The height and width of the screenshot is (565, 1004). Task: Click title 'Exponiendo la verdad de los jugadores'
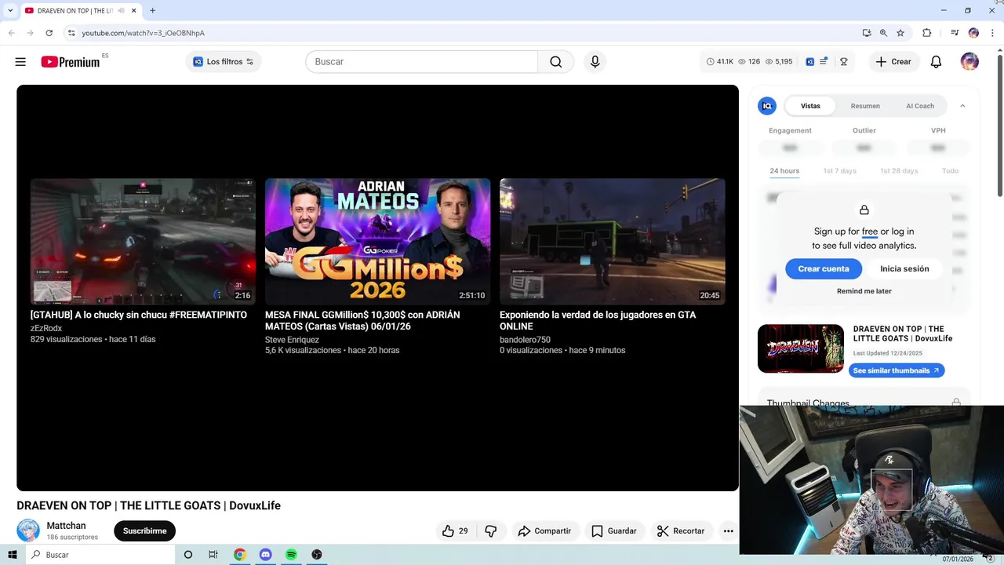point(598,320)
